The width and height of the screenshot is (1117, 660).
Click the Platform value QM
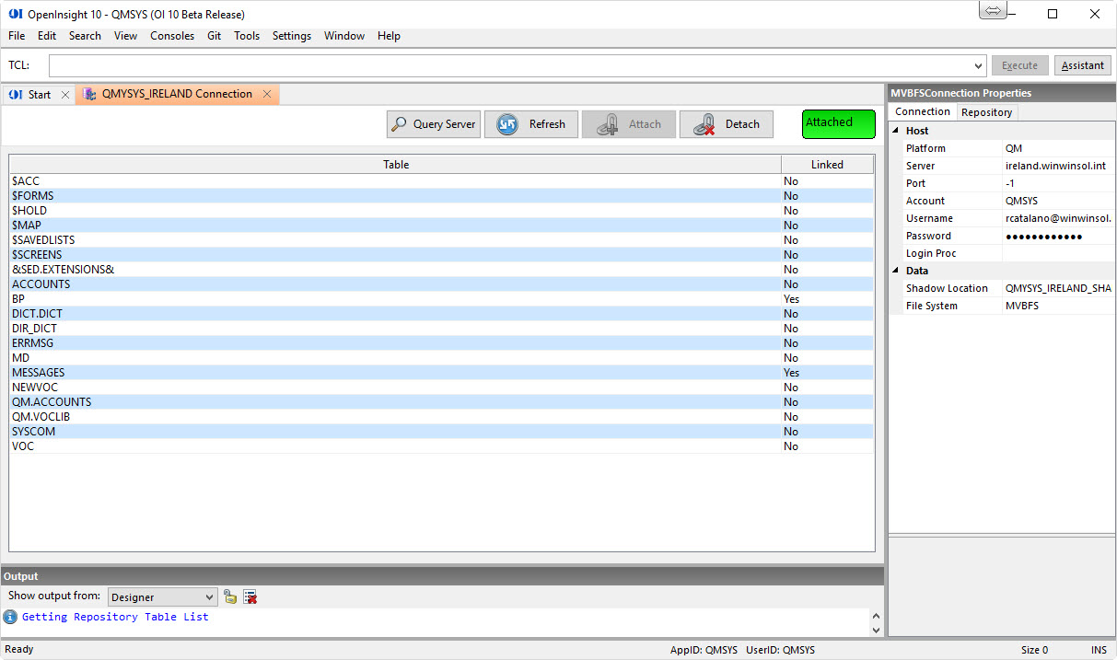point(1058,148)
